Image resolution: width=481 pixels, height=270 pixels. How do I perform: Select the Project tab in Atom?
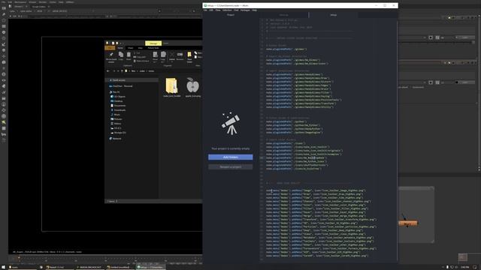point(231,15)
